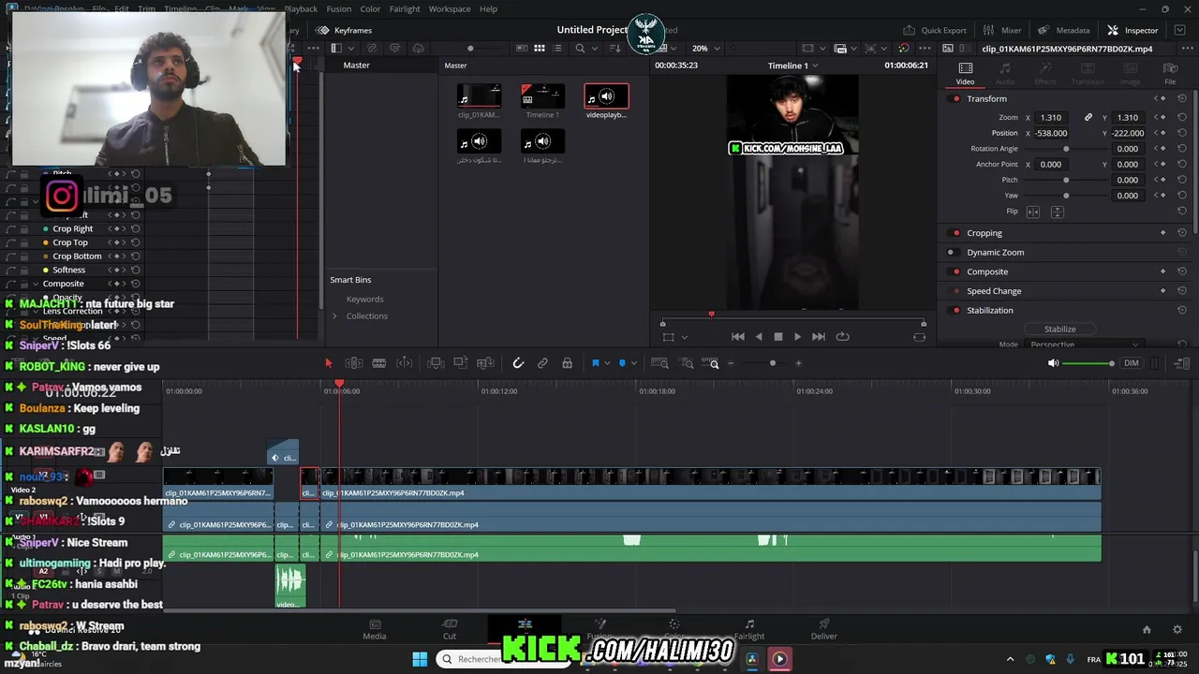Open the Metadata panel
The height and width of the screenshot is (674, 1199).
(x=1063, y=30)
